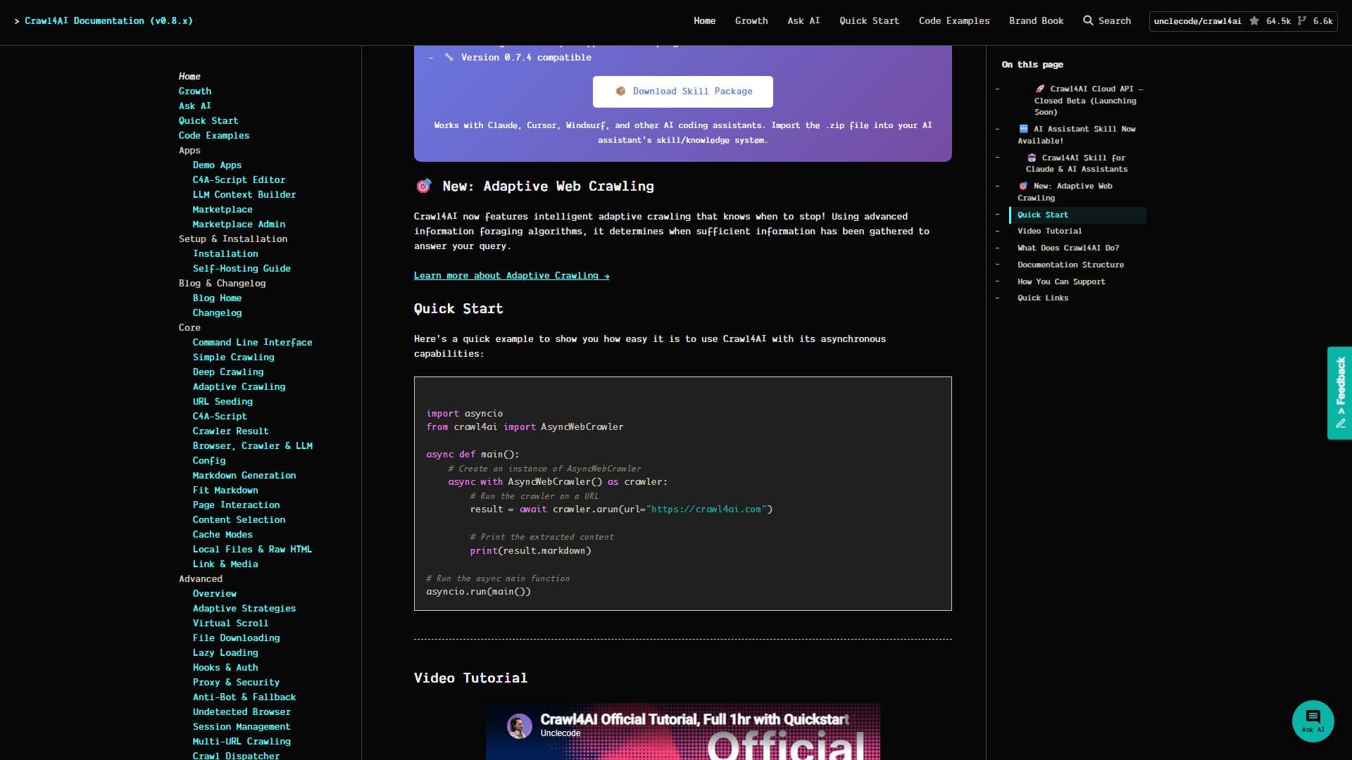Open Adaptive Strategies in sidebar
This screenshot has width=1352, height=760.
coord(244,608)
